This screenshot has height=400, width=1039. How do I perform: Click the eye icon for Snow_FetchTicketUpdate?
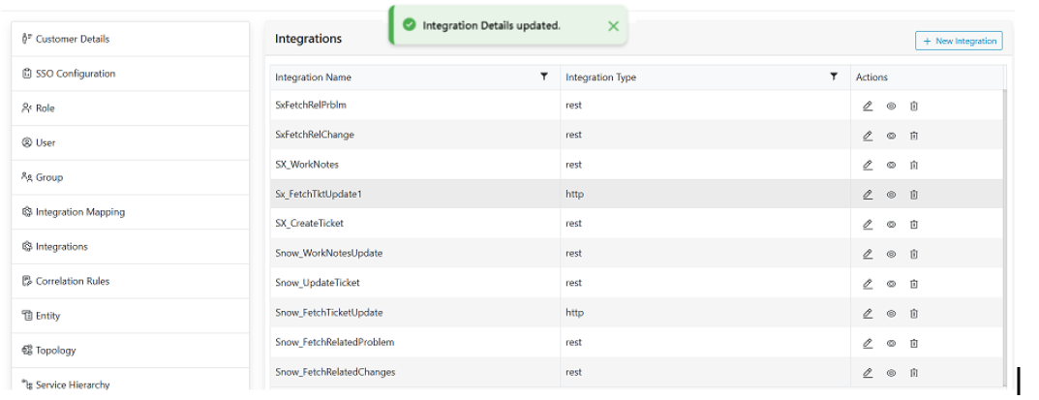(x=891, y=313)
